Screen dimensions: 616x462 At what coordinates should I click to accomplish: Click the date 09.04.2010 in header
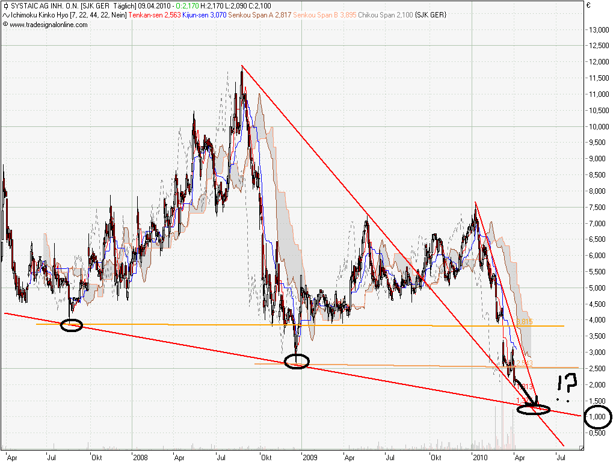click(154, 6)
